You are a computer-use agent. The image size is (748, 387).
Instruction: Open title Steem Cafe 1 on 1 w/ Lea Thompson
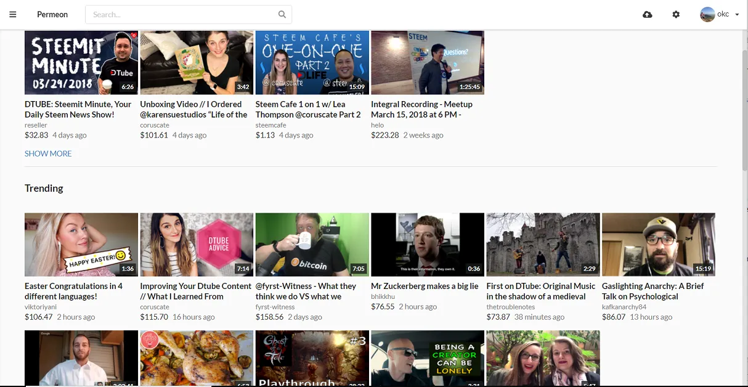click(308, 109)
